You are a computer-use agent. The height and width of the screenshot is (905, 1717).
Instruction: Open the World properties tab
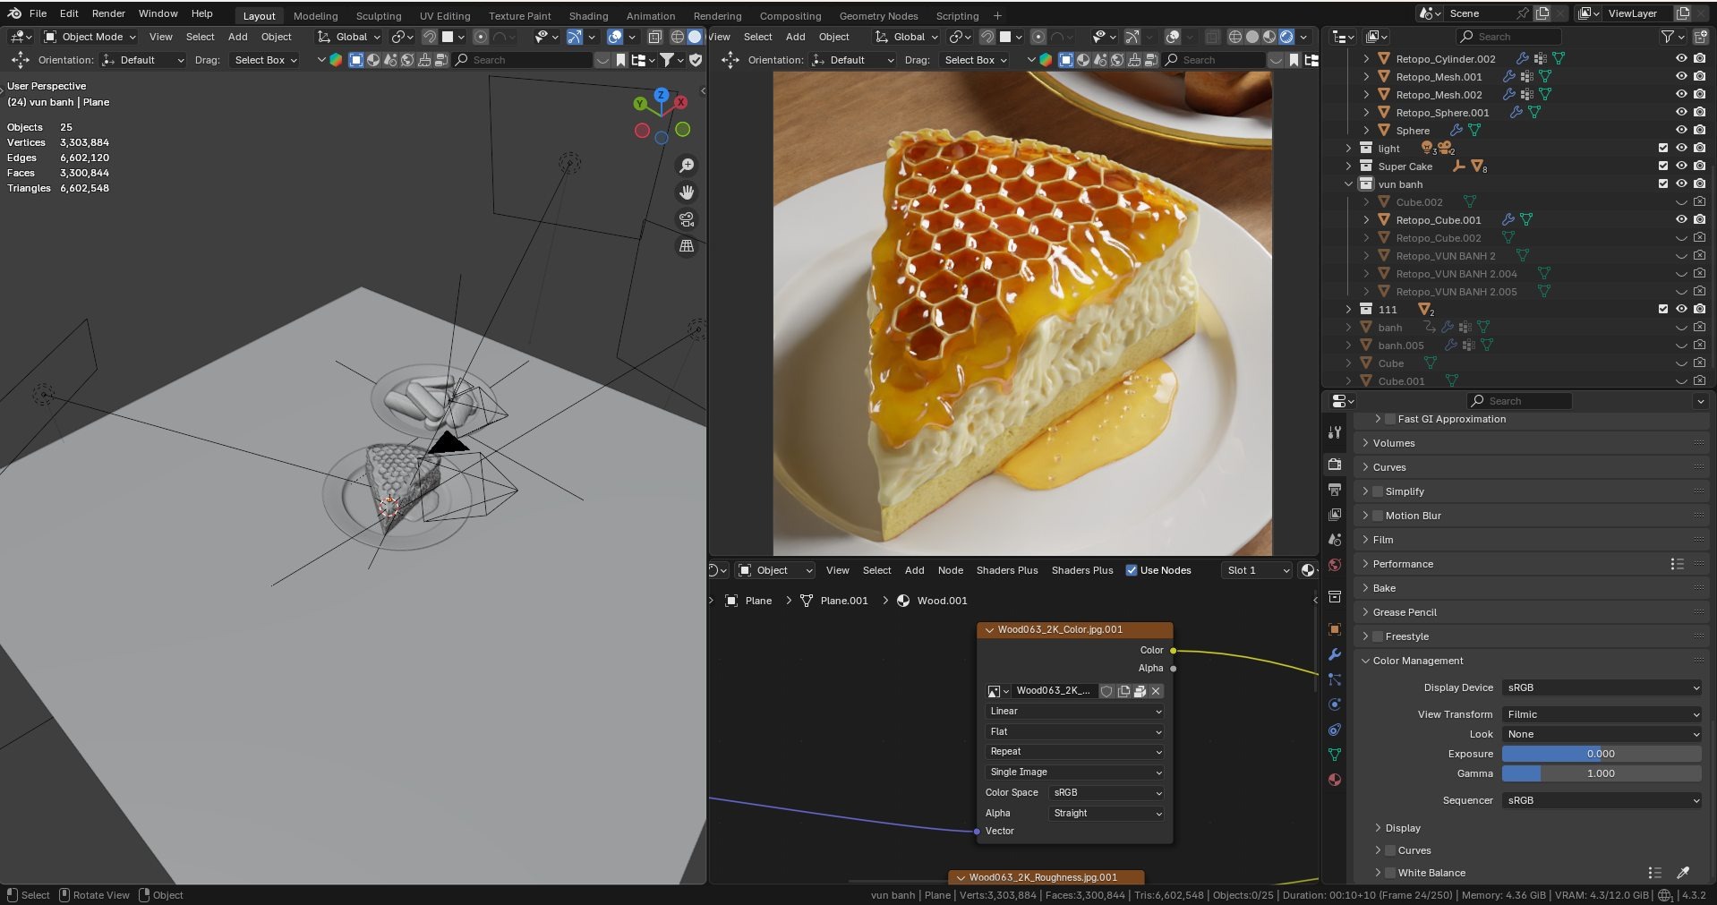click(x=1335, y=565)
